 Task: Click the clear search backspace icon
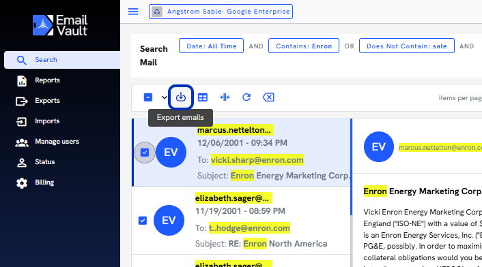pyautogui.click(x=268, y=97)
